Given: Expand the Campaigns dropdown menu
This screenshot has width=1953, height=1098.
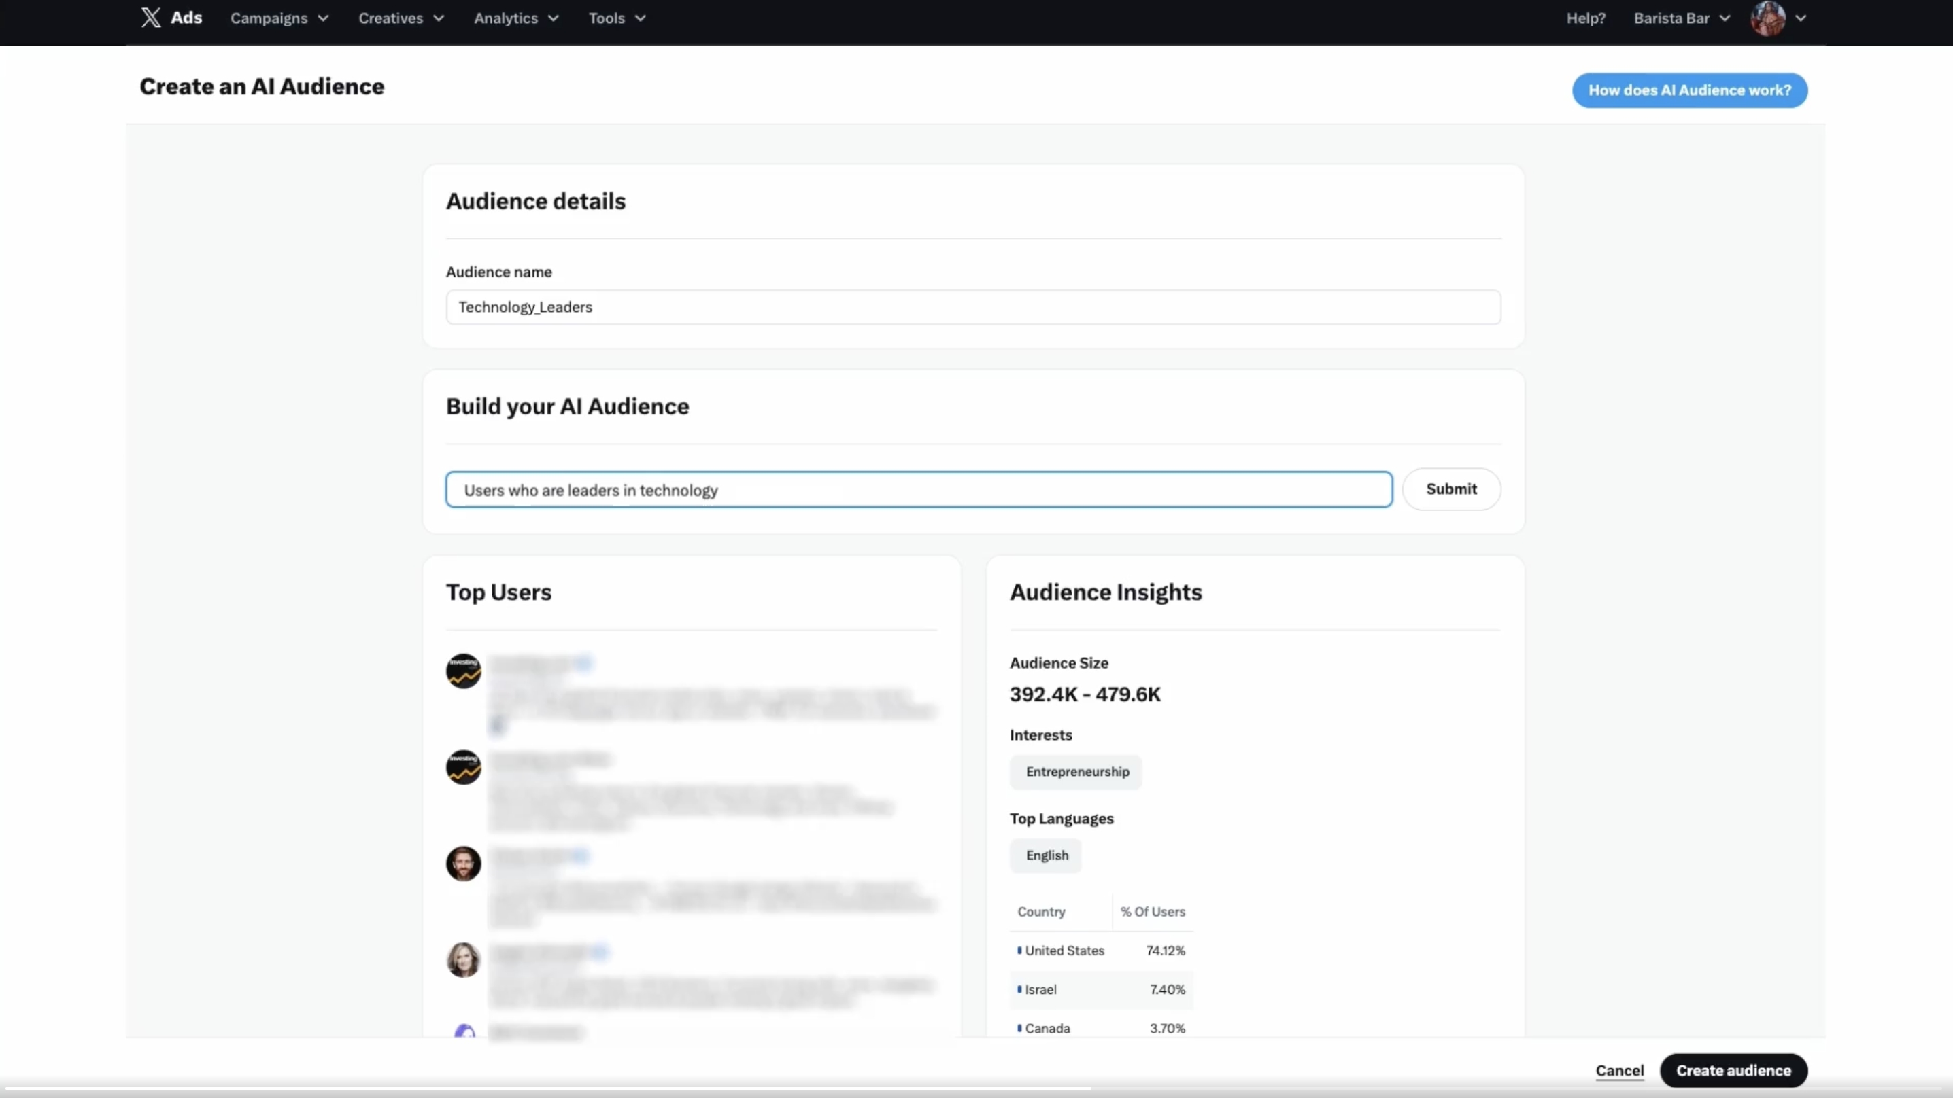Looking at the screenshot, I should (279, 18).
